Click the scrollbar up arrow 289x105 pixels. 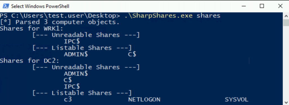[286, 16]
